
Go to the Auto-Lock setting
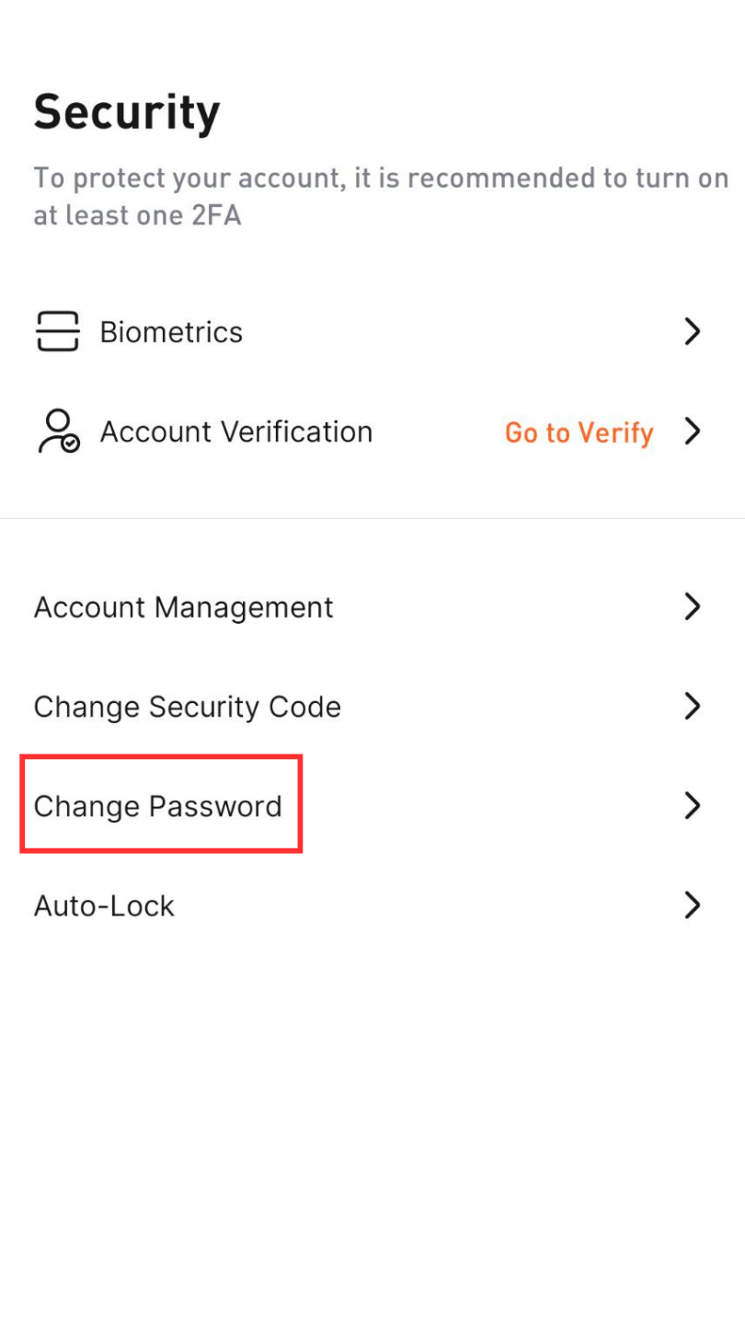point(104,905)
